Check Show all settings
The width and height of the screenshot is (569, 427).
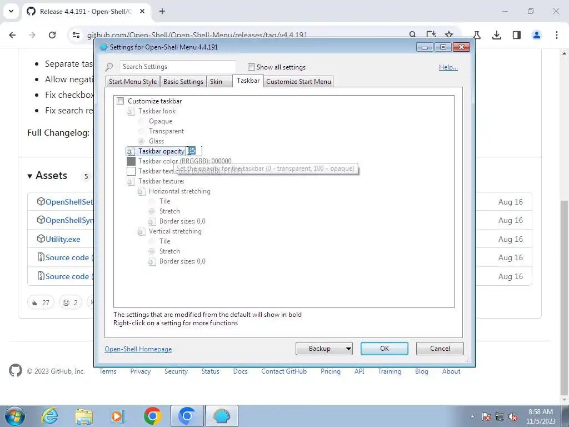(x=251, y=67)
